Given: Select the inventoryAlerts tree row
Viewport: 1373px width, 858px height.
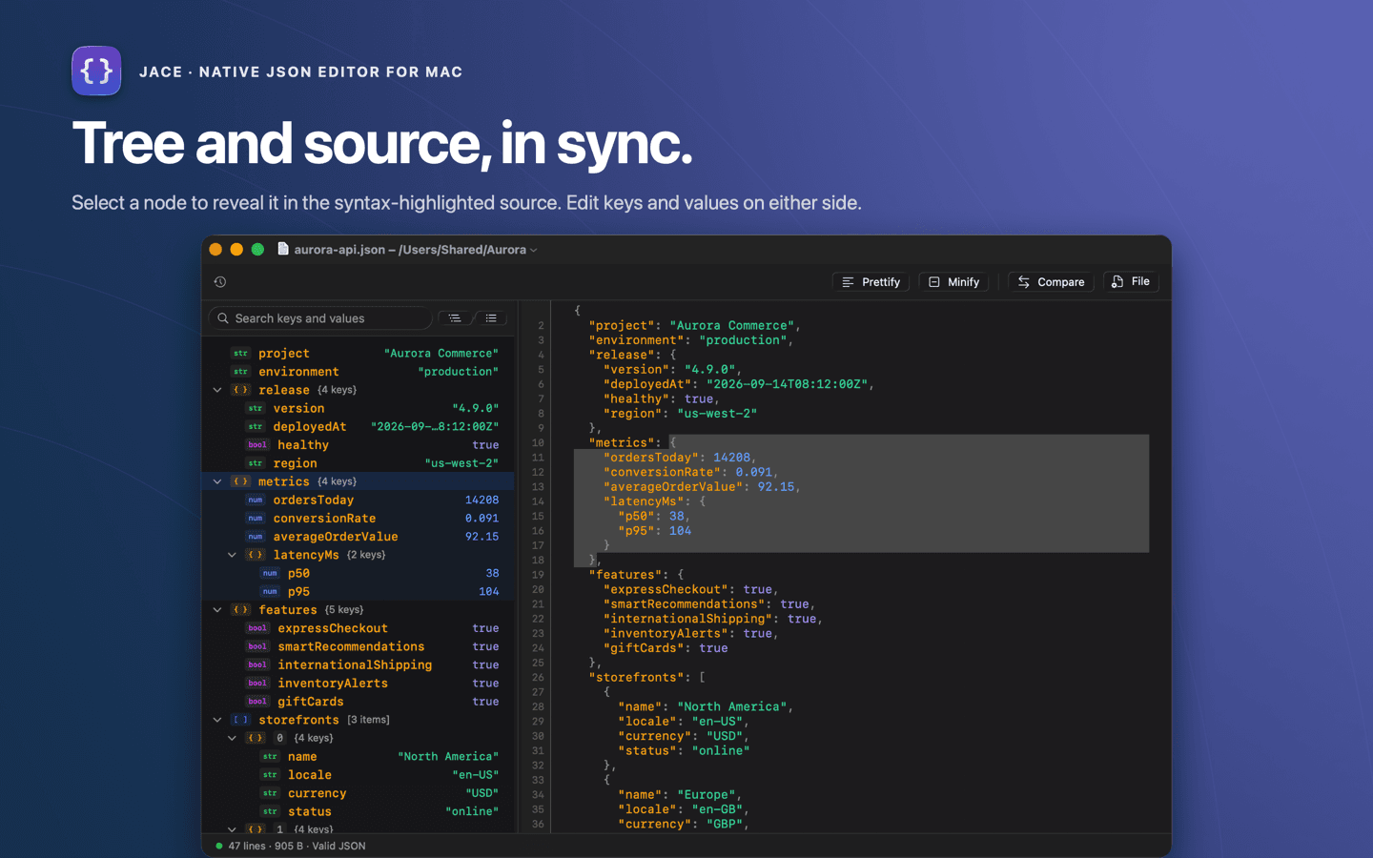Looking at the screenshot, I should tap(359, 684).
